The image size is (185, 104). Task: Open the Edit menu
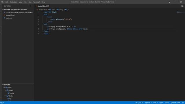coord(7,2)
